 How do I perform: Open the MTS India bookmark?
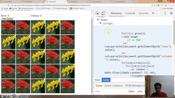tap(77, 8)
